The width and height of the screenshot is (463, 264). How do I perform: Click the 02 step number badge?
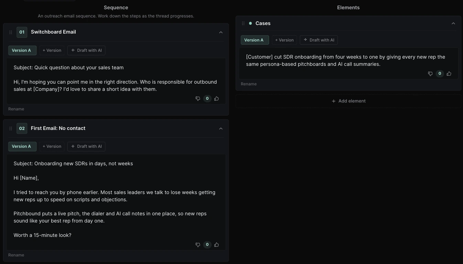pos(22,129)
